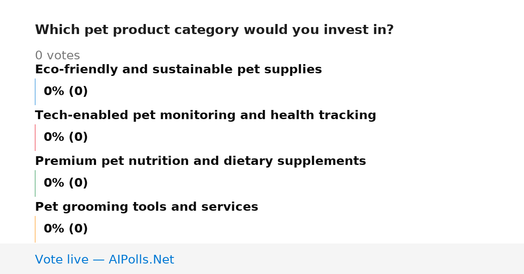Click the green bar for Premium nutrition option
The height and width of the screenshot is (274, 524).
click(x=35, y=183)
